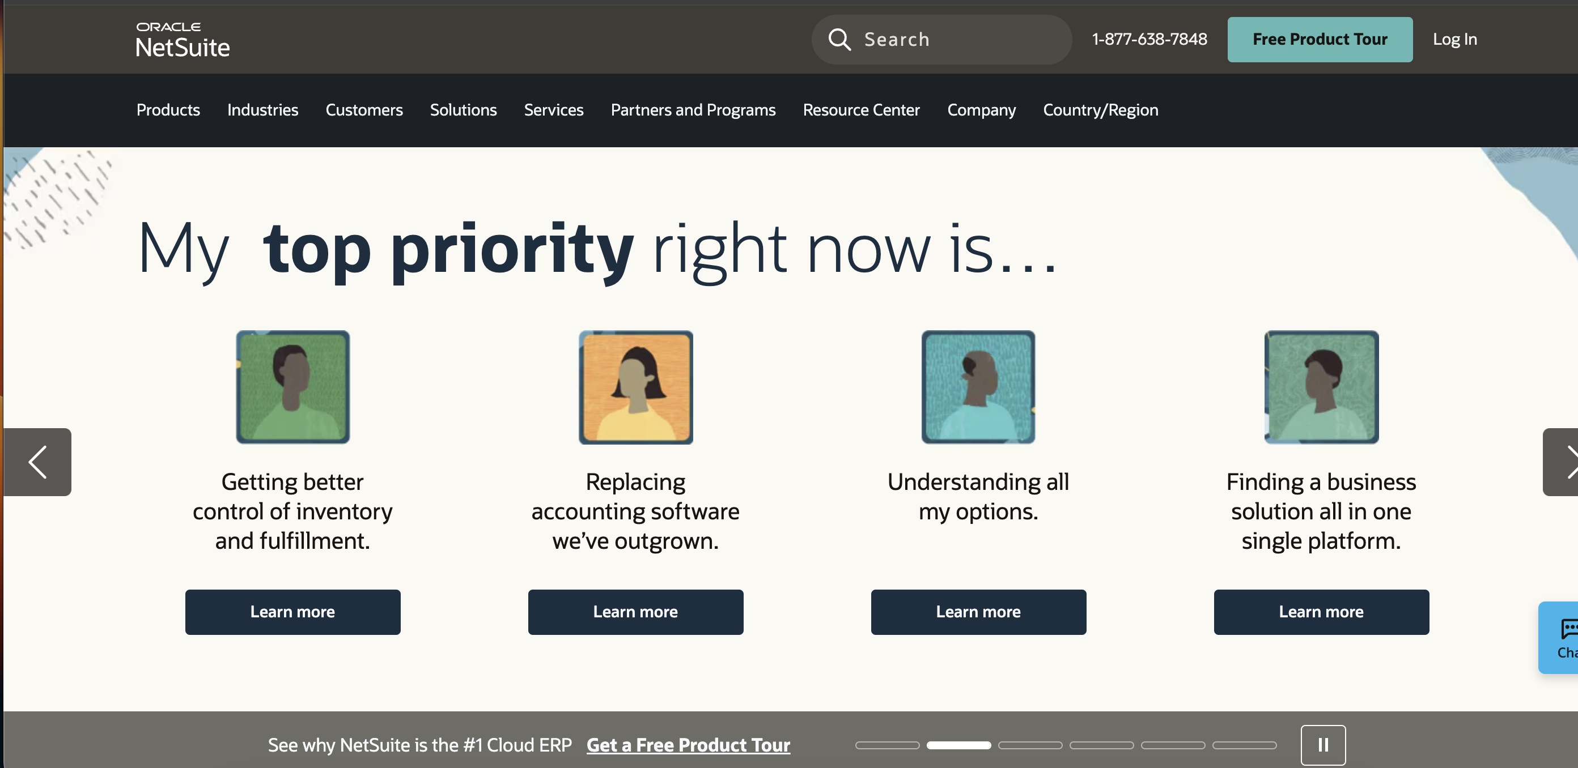This screenshot has height=768, width=1578.
Task: Expand the Solutions navigation menu
Action: pos(463,109)
